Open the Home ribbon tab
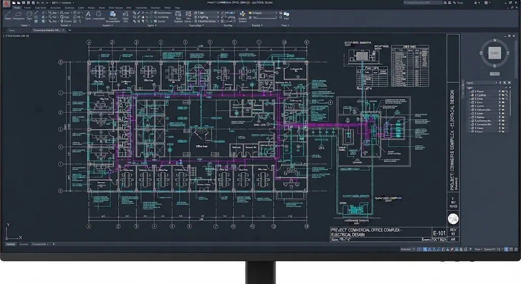Image resolution: width=521 pixels, height=284 pixels. 17,8
